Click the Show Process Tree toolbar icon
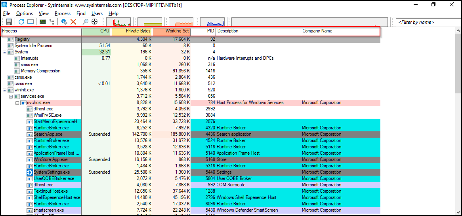This screenshot has height=216, width=462. coord(52,22)
